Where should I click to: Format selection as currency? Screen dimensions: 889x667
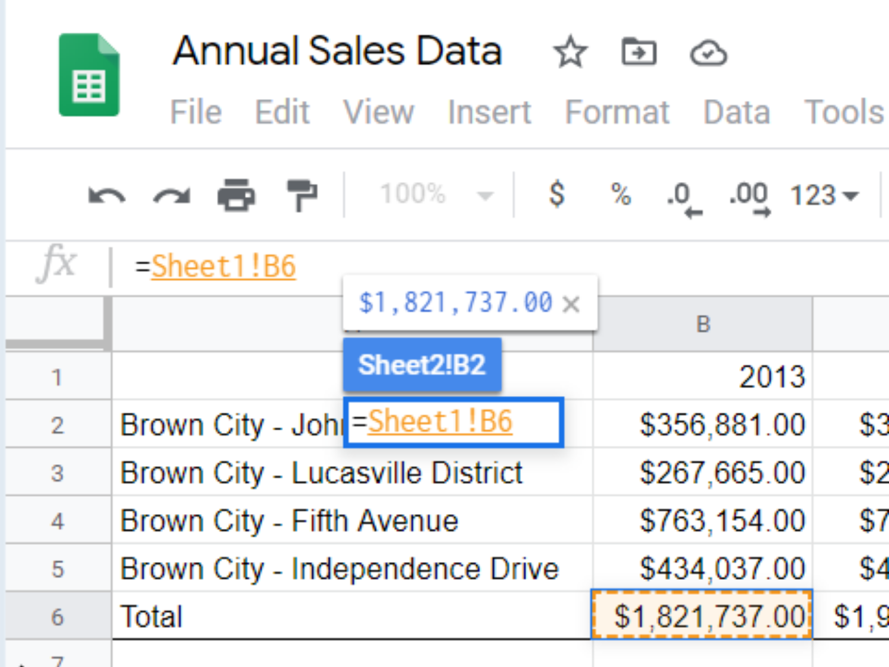pyautogui.click(x=556, y=194)
